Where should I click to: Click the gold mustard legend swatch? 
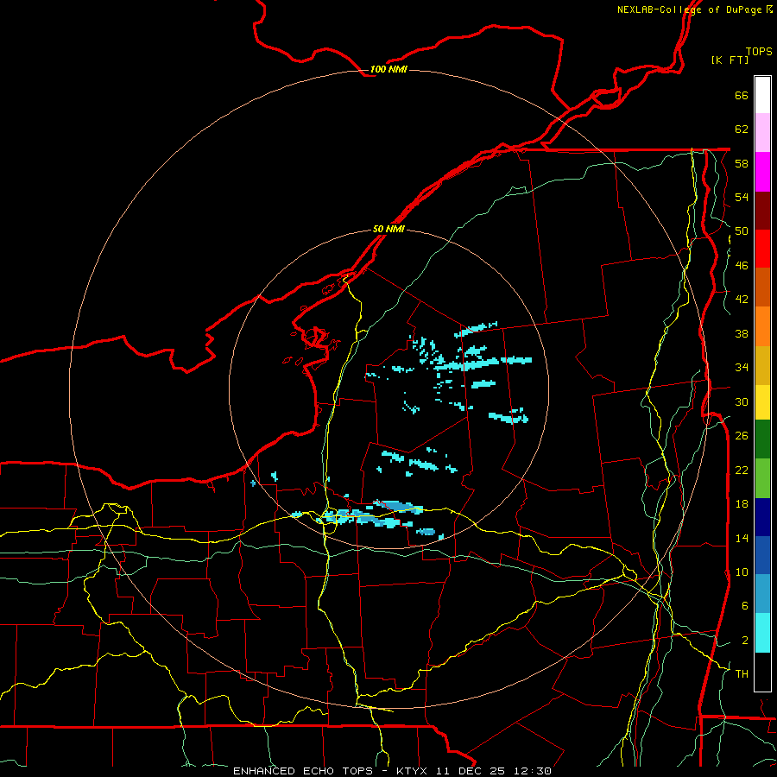(762, 365)
